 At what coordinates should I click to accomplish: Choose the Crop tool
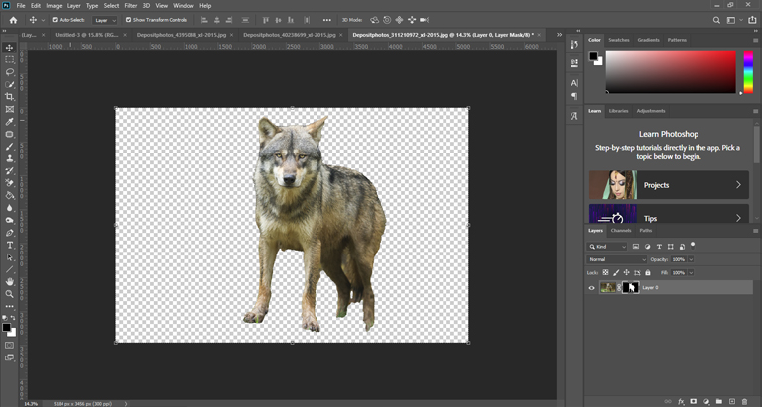point(10,97)
